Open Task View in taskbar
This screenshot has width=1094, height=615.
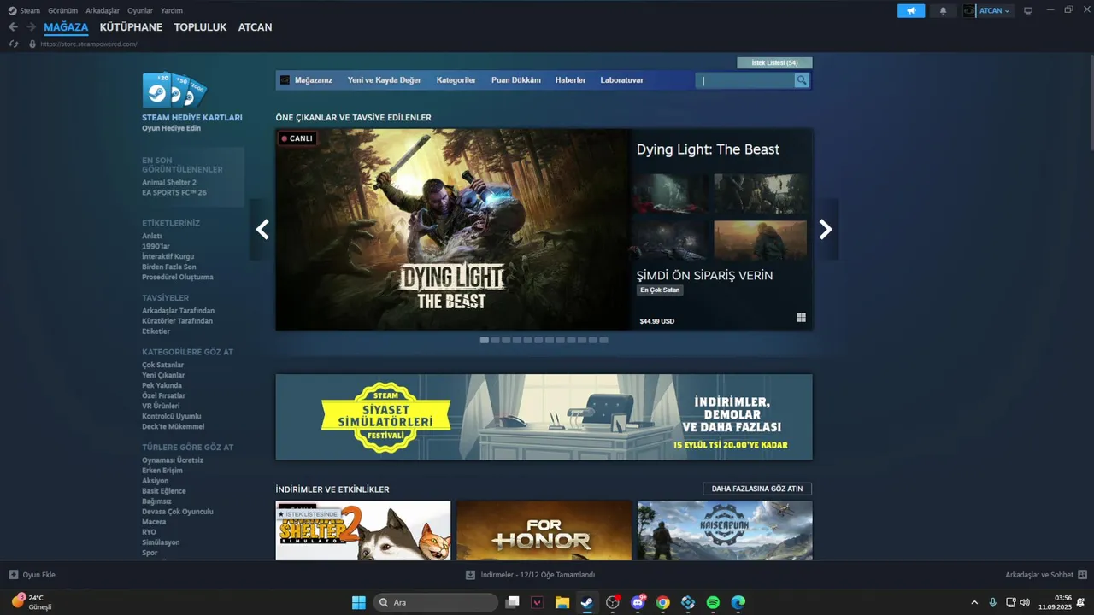[x=512, y=602]
